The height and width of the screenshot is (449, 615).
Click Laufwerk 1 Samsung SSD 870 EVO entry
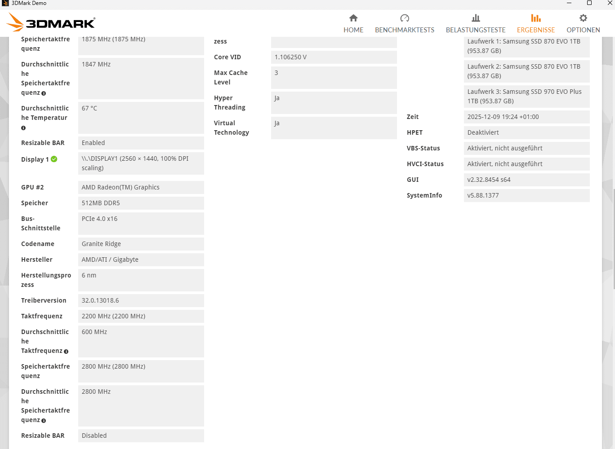[527, 46]
